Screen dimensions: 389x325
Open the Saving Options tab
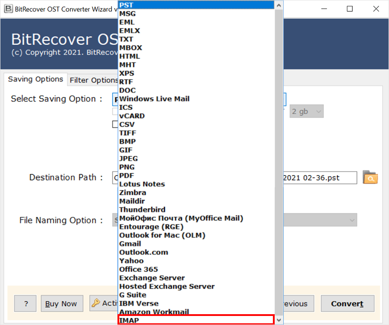tap(36, 79)
